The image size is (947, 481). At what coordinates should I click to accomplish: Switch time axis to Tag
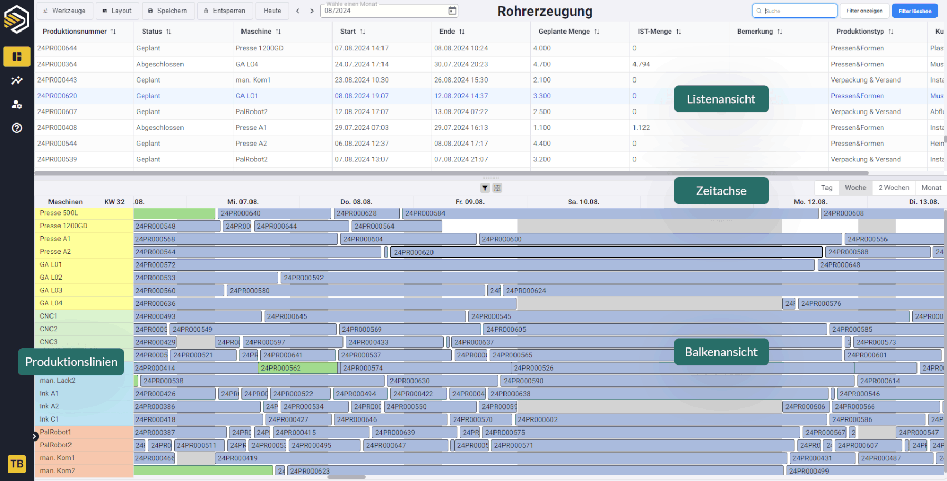coord(827,187)
